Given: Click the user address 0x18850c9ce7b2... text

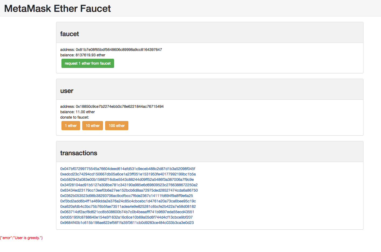Looking at the screenshot, I should pos(112,106).
